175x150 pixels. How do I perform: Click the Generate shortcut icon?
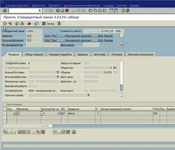coord(116,10)
